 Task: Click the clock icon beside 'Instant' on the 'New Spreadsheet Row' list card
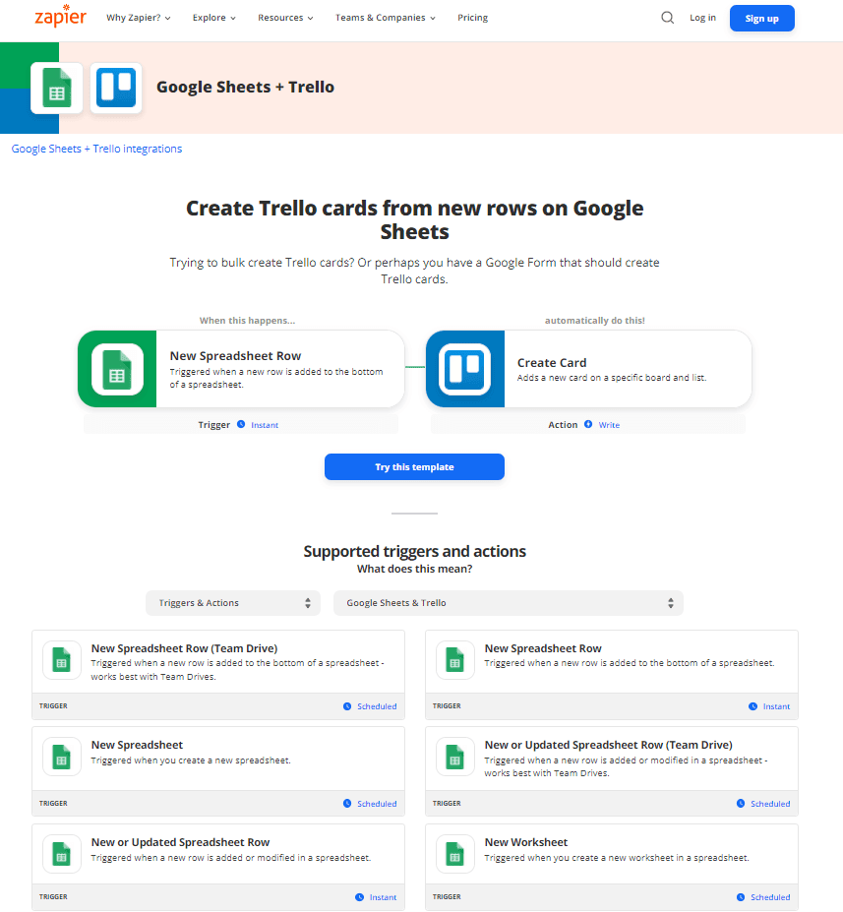tap(753, 706)
